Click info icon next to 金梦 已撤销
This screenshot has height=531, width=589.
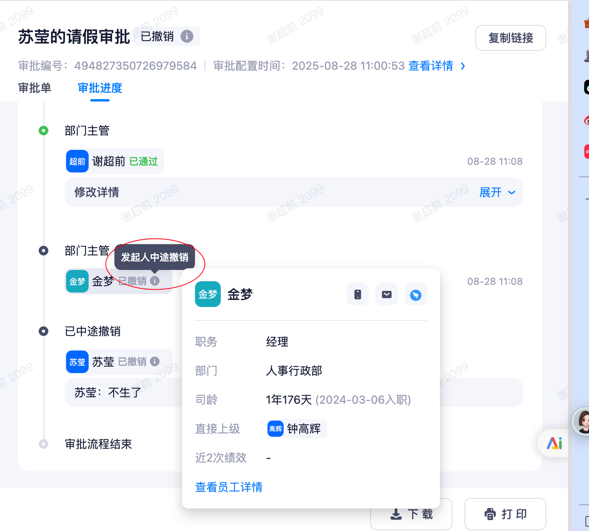coord(155,281)
